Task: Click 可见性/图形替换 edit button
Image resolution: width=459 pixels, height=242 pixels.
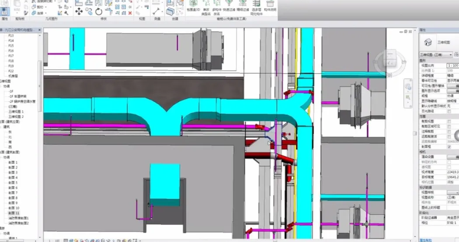Action: click(x=453, y=86)
